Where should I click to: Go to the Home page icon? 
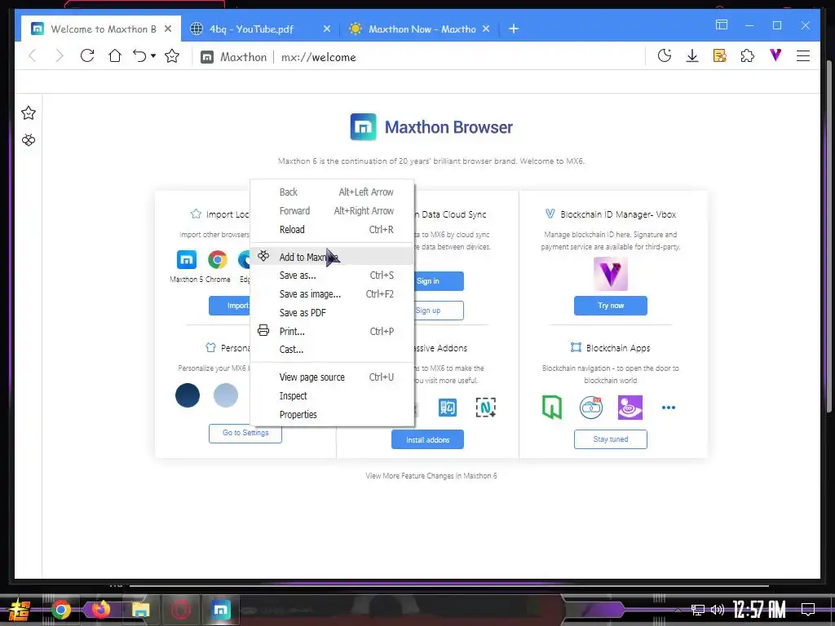(114, 55)
